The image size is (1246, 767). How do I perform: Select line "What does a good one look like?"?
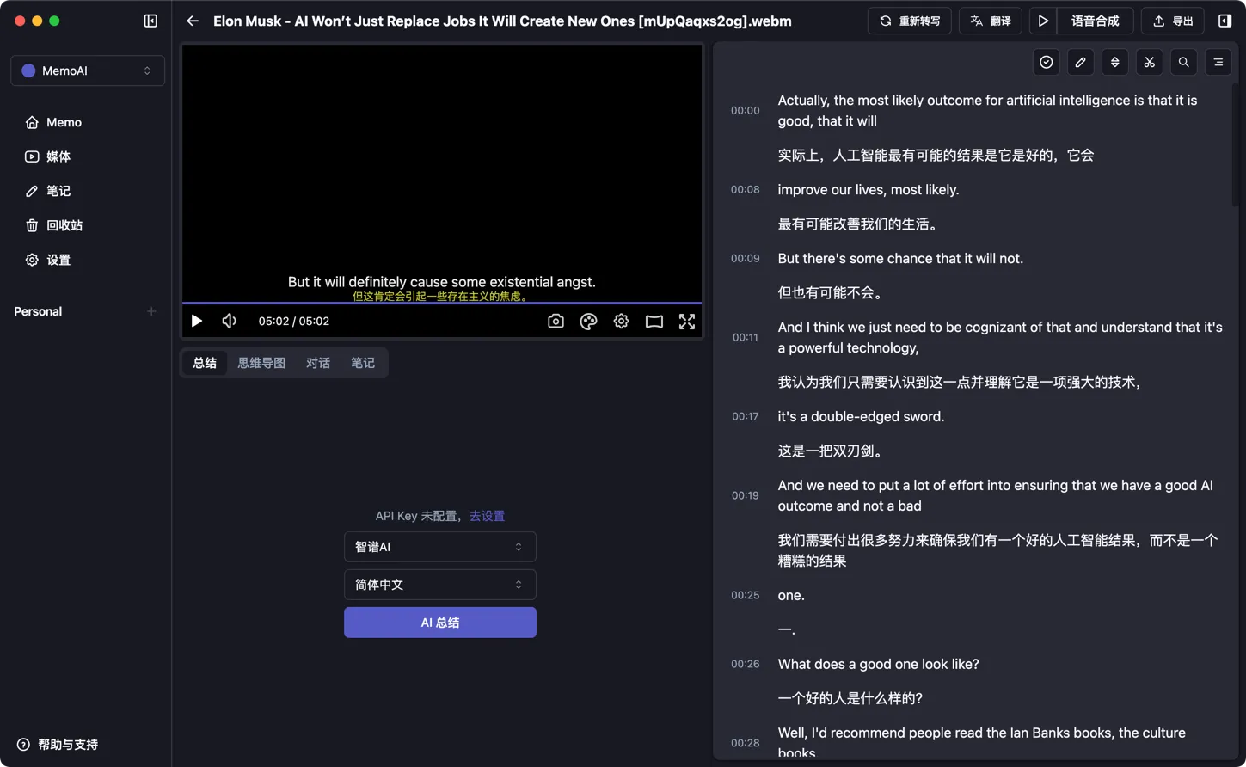click(878, 665)
